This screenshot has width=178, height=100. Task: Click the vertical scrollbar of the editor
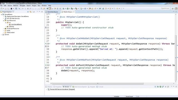176,58
